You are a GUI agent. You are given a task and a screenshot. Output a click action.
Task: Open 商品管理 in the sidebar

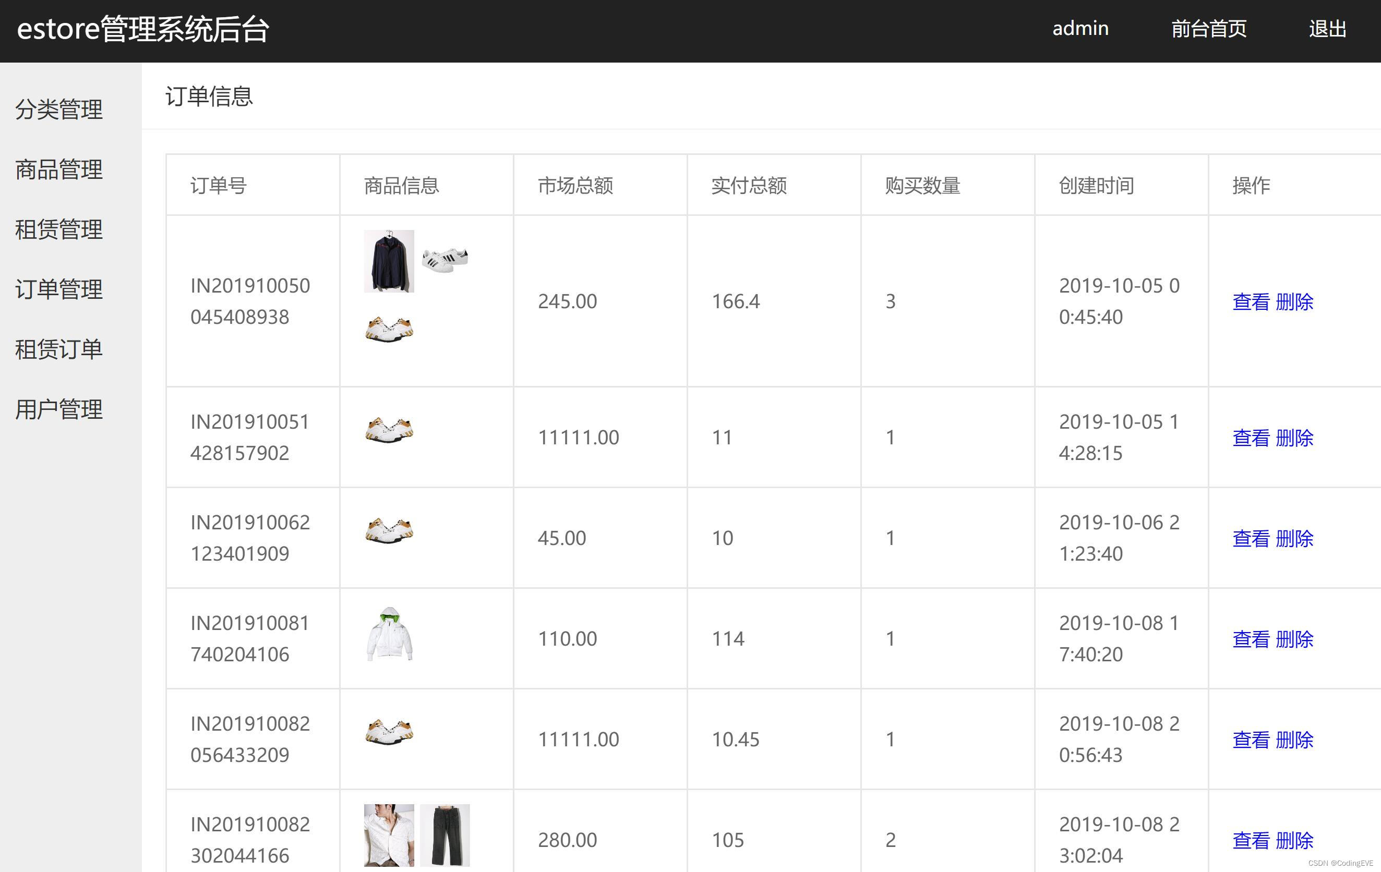pos(59,169)
